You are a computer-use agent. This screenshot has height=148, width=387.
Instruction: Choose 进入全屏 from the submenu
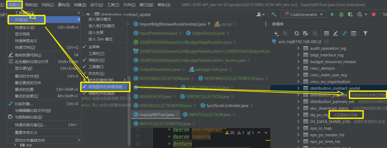(x=96, y=32)
